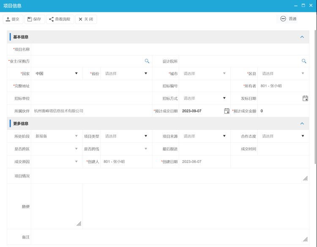
Task: Maximize the 项目信息 window
Action: click(x=303, y=5)
